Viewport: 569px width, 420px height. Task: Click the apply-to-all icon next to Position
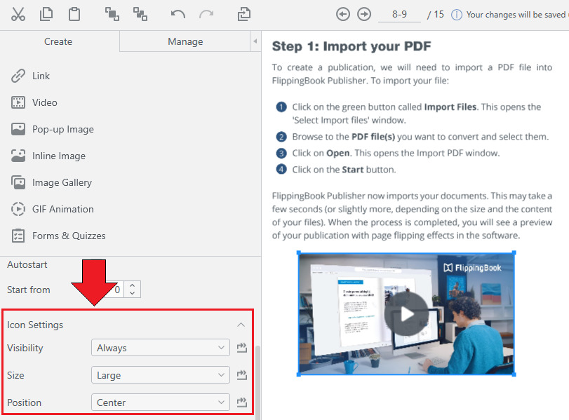click(241, 402)
